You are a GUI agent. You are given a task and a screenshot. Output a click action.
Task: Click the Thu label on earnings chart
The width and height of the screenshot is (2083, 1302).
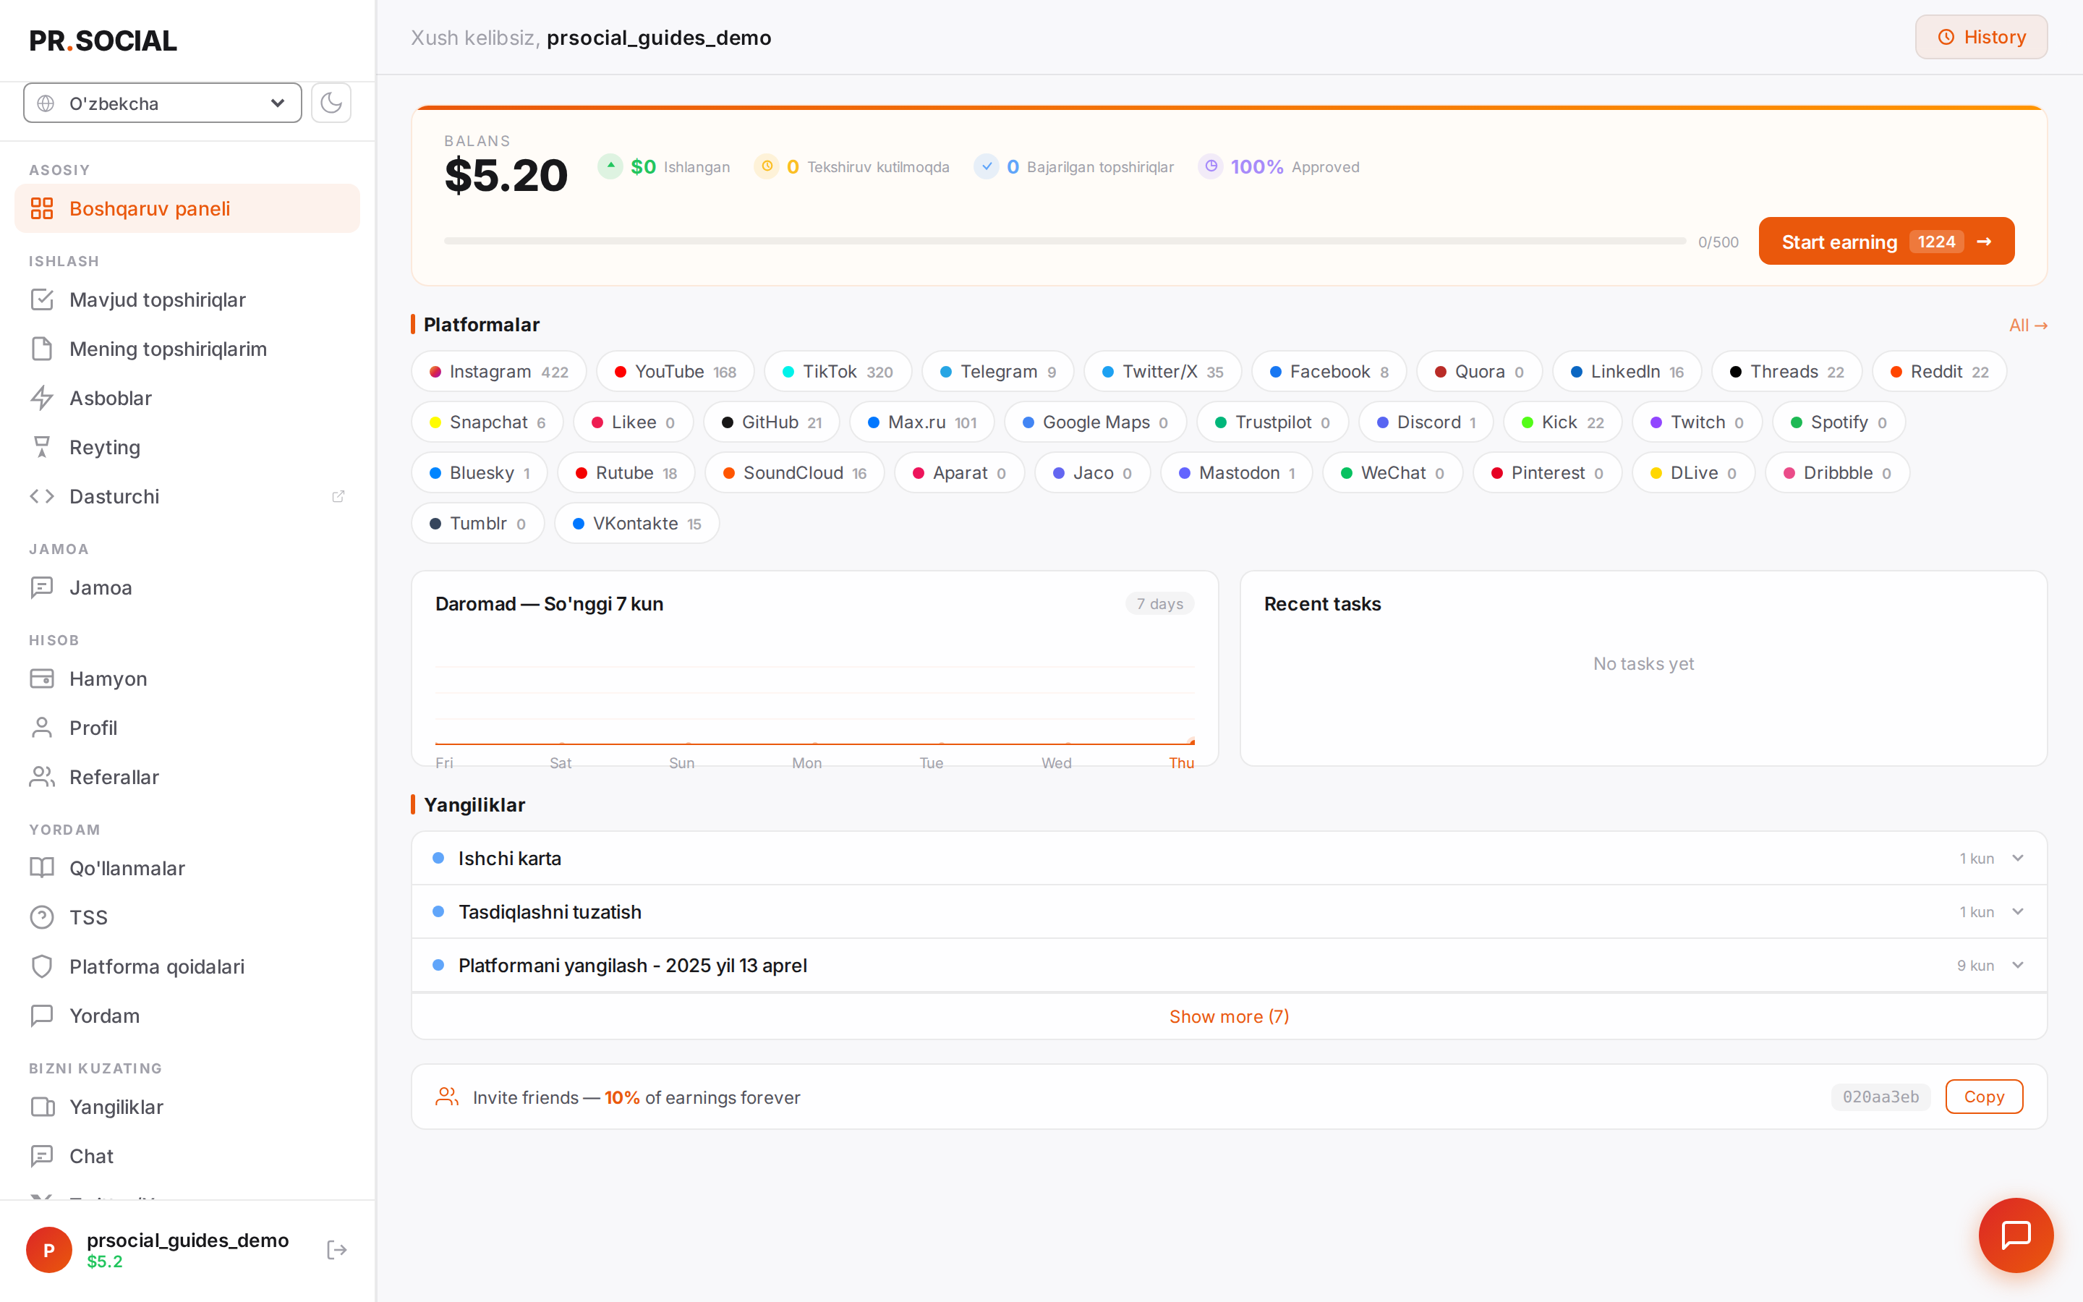pyautogui.click(x=1181, y=763)
